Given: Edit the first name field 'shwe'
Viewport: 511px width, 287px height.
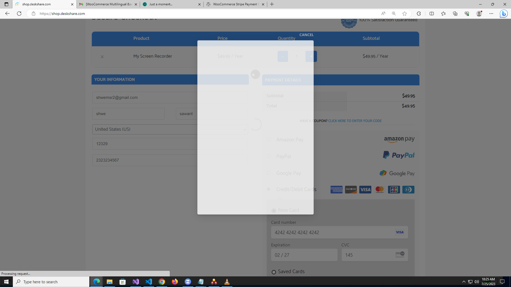Looking at the screenshot, I should coord(129,114).
